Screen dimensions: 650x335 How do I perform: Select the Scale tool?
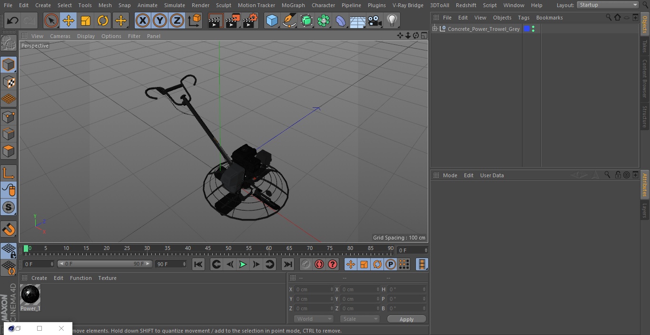pyautogui.click(x=86, y=20)
